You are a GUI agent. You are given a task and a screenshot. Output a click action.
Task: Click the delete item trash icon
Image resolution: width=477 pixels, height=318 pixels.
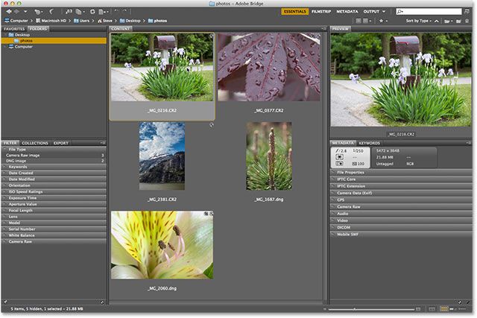tap(467, 22)
